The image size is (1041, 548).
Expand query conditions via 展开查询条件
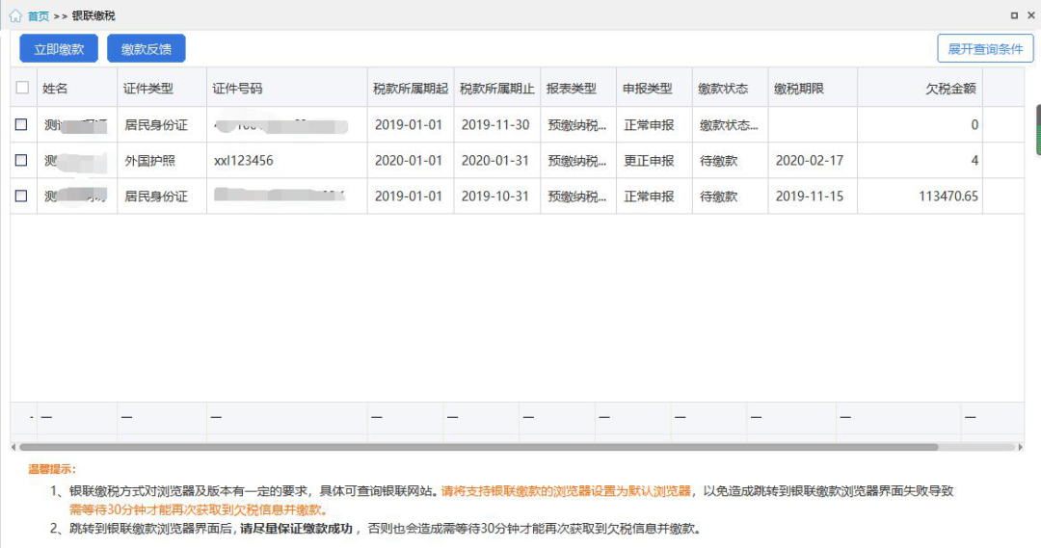985,48
